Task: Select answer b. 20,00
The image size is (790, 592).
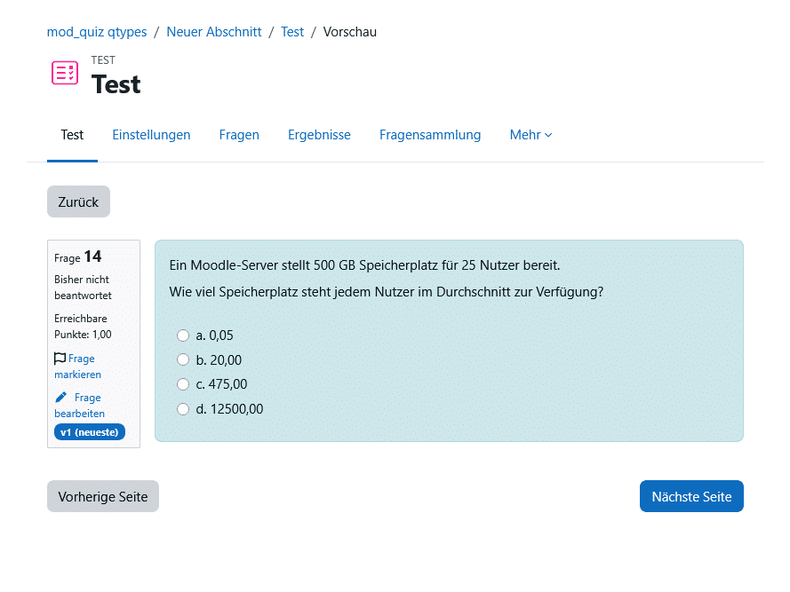Action: coord(183,359)
